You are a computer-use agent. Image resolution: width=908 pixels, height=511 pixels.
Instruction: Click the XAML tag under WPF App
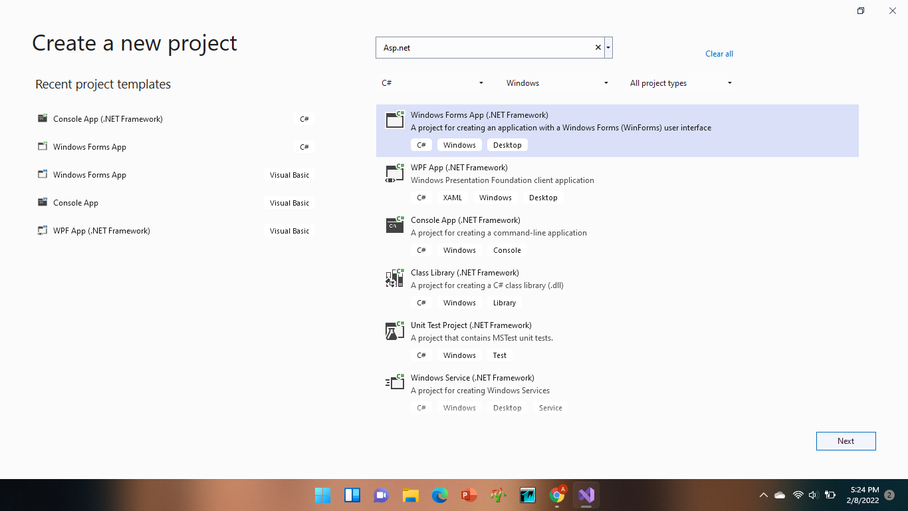point(452,198)
